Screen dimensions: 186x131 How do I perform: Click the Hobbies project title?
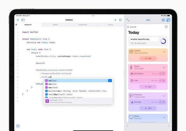(69, 20)
